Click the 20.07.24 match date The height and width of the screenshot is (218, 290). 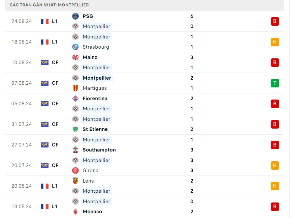(22, 165)
